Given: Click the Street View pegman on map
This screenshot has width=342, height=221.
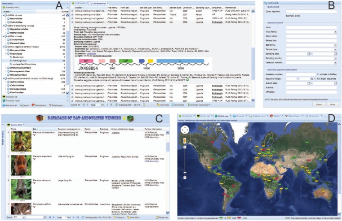Looking at the screenshot, I should (x=185, y=141).
